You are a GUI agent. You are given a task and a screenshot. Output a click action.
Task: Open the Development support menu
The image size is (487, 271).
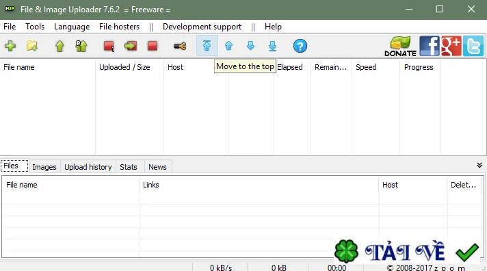pos(202,27)
